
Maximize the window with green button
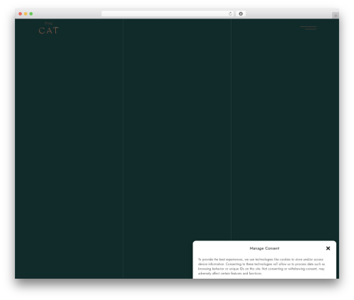(31, 13)
